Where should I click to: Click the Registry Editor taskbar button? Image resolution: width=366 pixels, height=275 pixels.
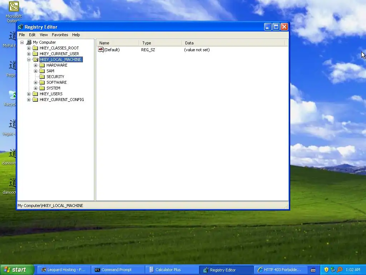(226, 270)
